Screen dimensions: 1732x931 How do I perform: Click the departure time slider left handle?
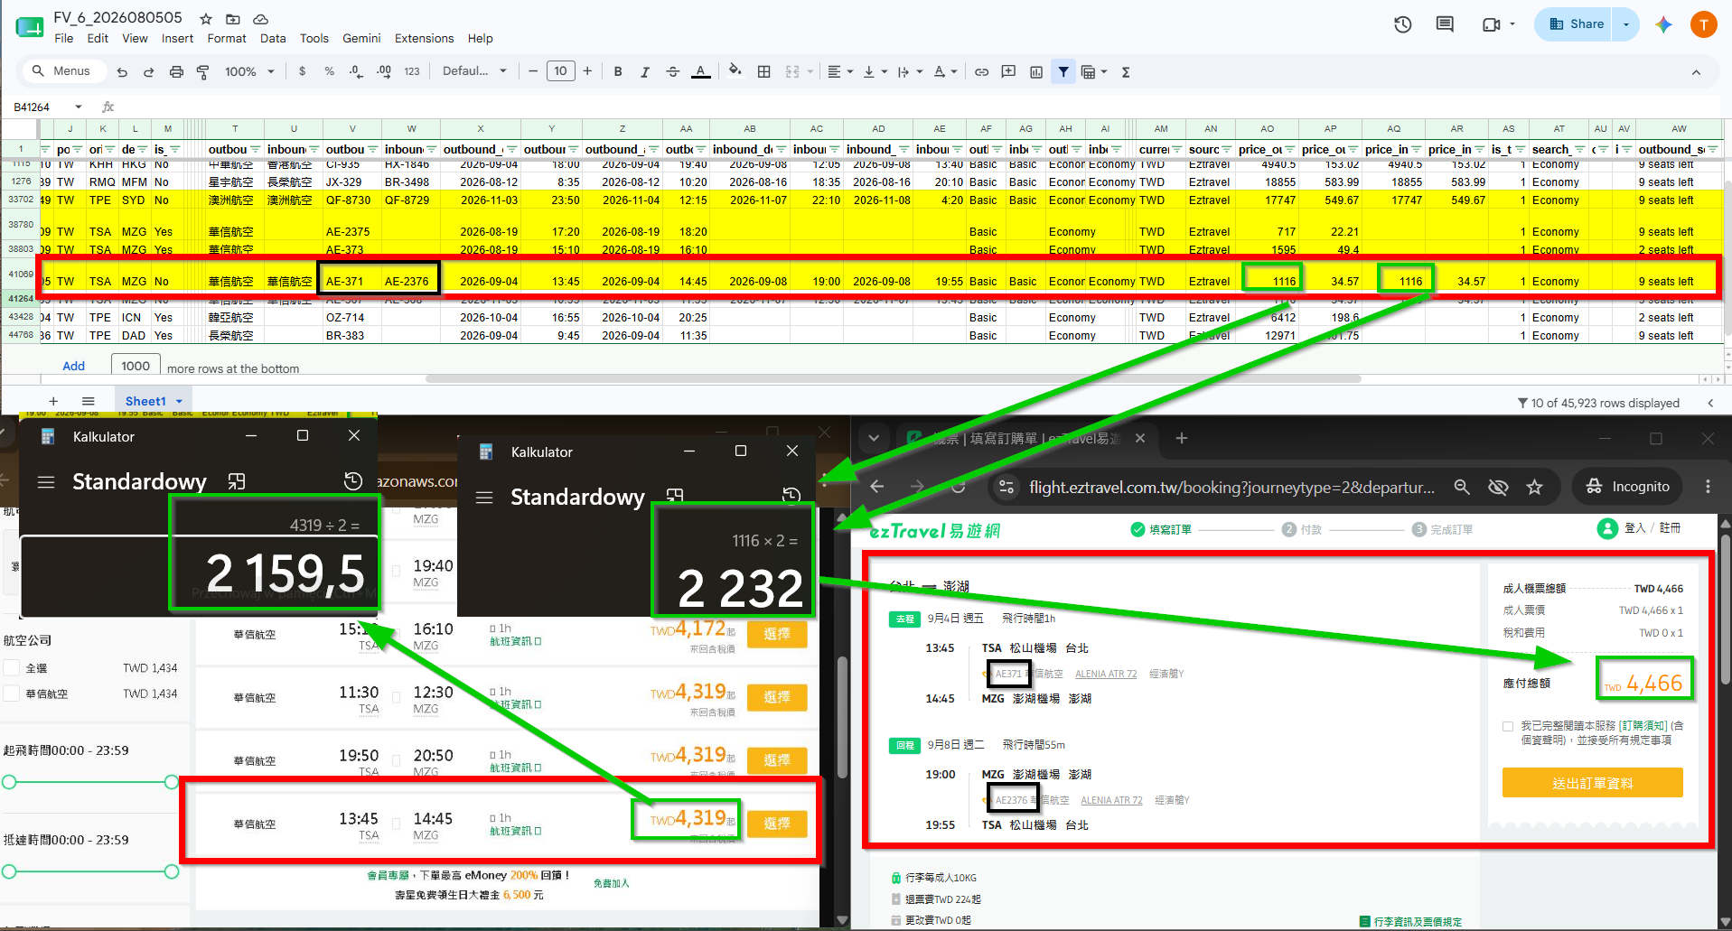pos(9,782)
